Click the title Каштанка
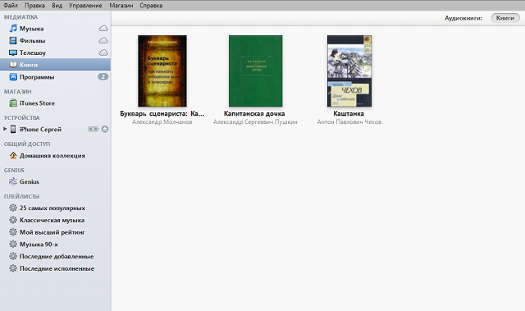Viewport: 525px width, 311px height. pos(349,113)
